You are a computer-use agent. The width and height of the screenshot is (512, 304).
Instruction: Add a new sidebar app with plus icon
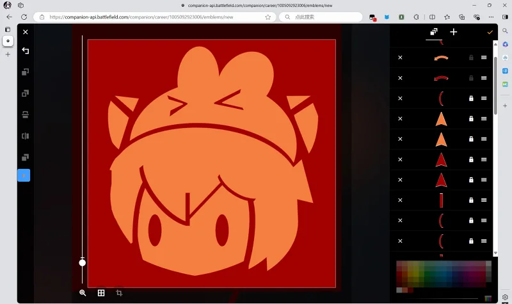505,106
